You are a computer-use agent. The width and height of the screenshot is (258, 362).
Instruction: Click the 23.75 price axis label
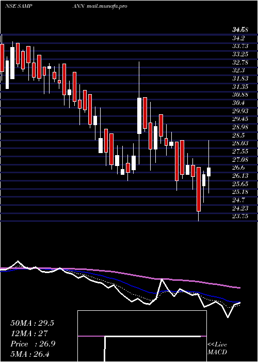[240, 216]
